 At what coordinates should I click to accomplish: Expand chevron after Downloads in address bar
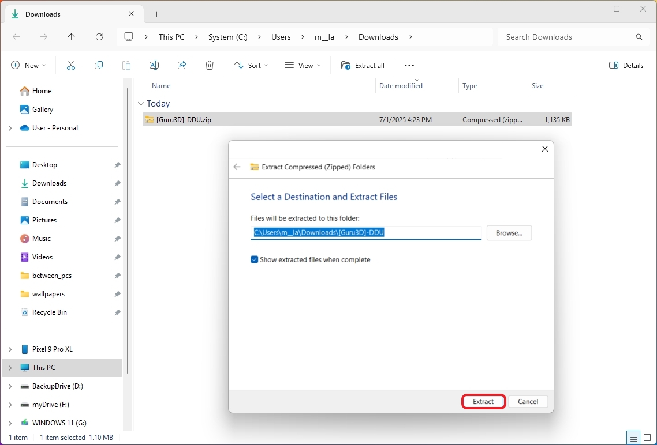[410, 37]
